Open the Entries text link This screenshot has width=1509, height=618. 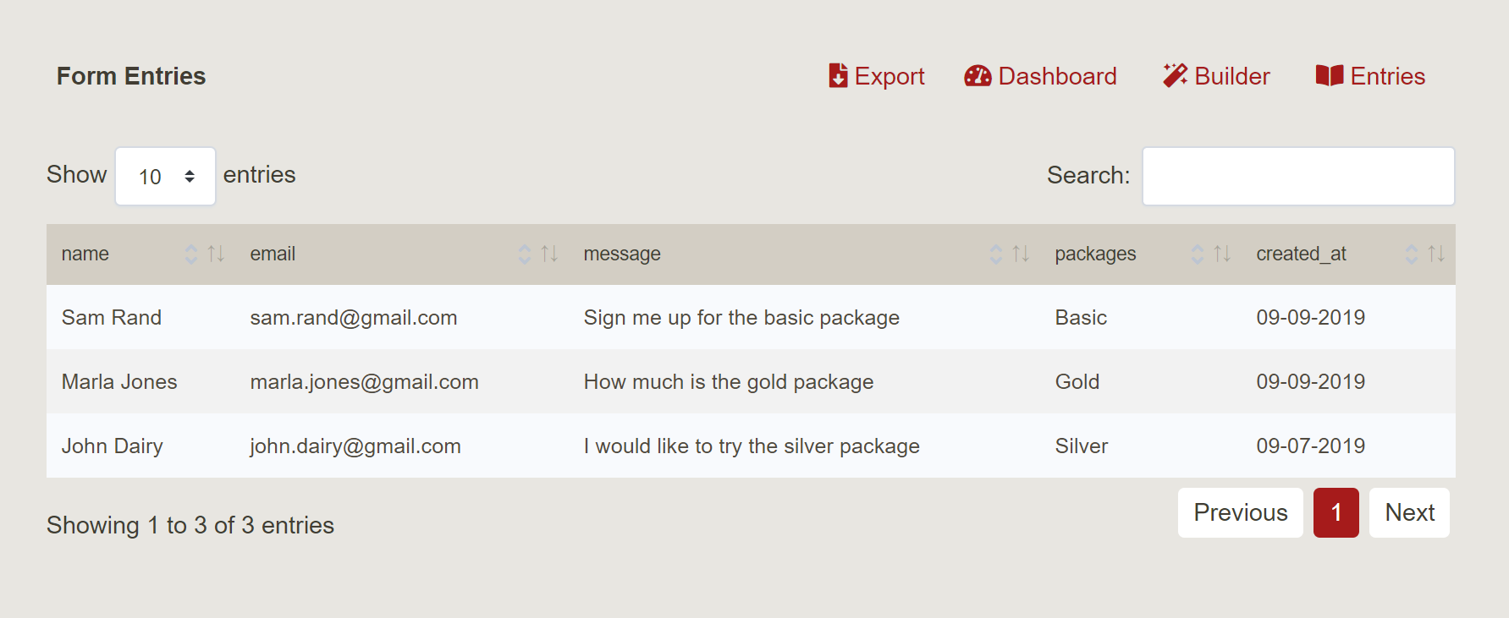pyautogui.click(x=1387, y=76)
